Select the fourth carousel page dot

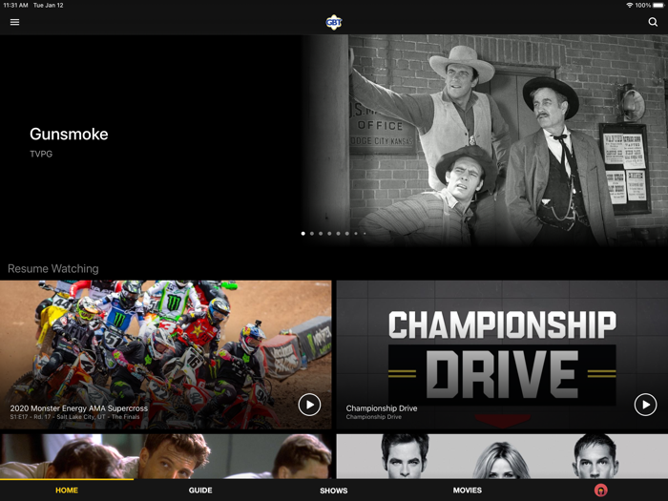tap(329, 234)
